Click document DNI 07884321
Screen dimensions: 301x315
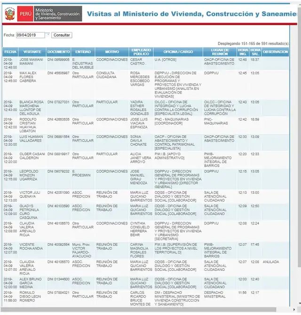click(x=58, y=293)
